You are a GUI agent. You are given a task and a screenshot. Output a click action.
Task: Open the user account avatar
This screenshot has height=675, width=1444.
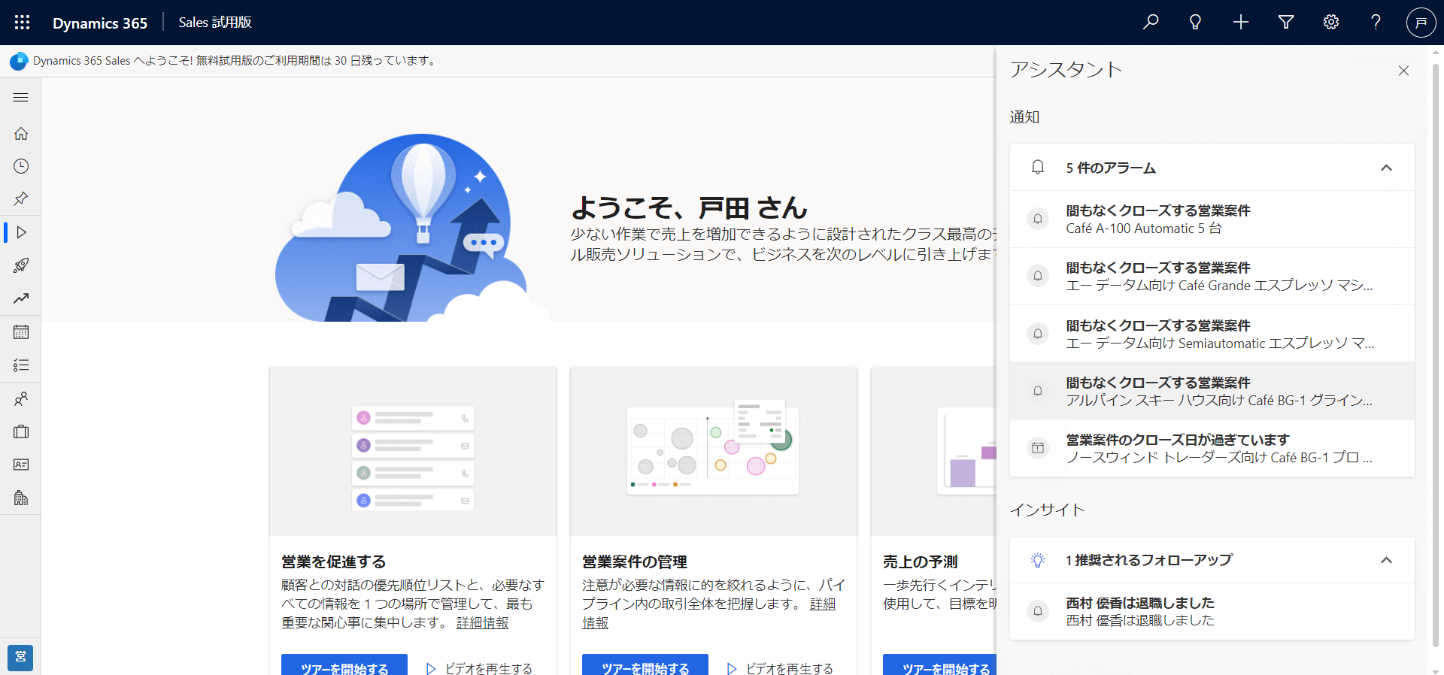pyautogui.click(x=1421, y=23)
